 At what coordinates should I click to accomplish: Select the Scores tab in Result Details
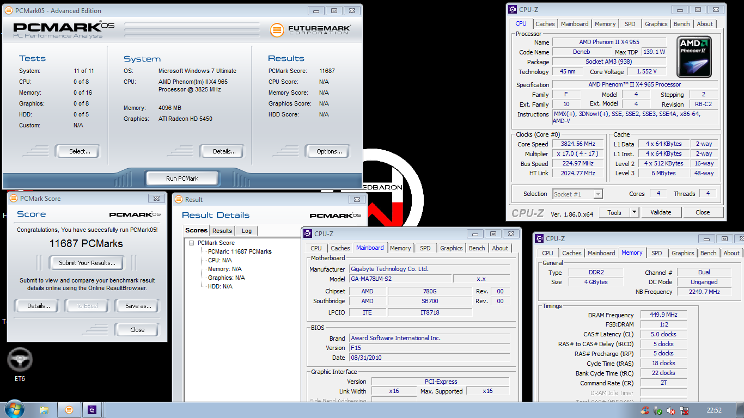tap(196, 230)
